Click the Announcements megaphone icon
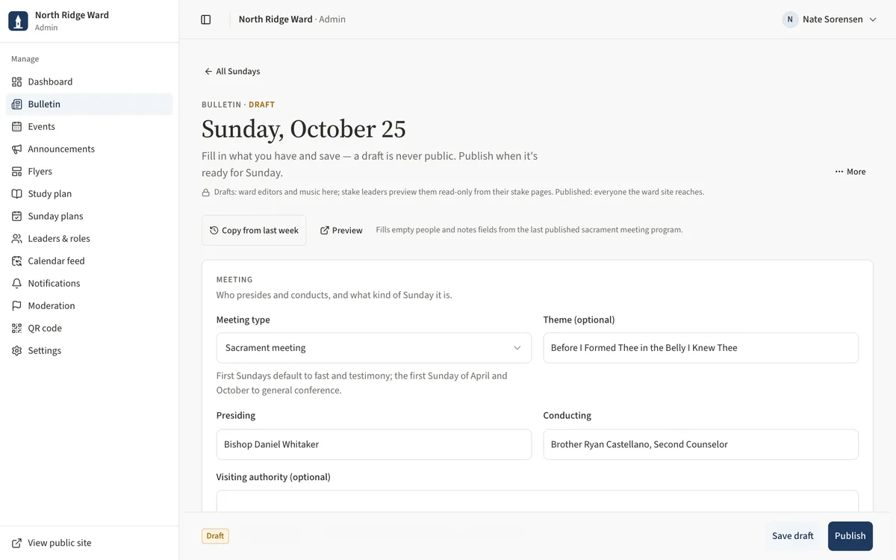The image size is (896, 560). tap(17, 149)
